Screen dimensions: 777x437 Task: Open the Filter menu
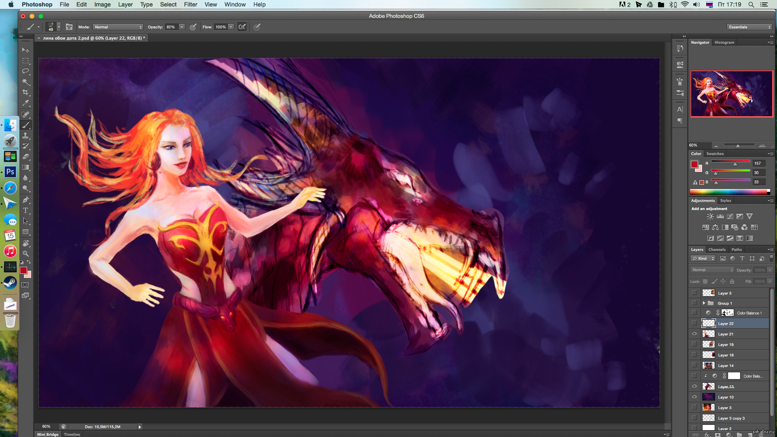(x=190, y=4)
